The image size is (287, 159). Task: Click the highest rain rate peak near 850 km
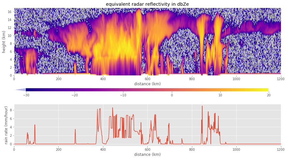202,106
